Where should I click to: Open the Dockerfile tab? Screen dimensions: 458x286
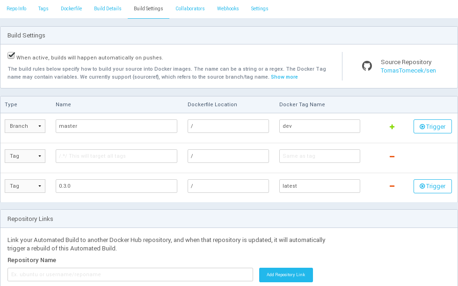click(71, 8)
